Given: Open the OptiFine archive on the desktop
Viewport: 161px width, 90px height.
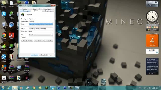Looking at the screenshot, I should [11, 79].
